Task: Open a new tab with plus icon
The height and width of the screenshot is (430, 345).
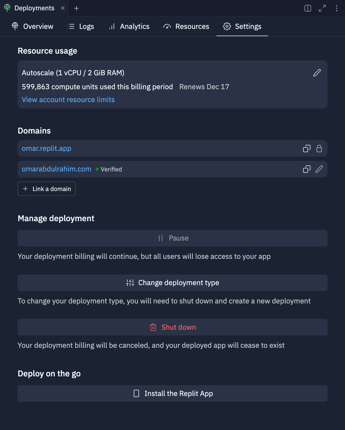Action: coord(76,8)
